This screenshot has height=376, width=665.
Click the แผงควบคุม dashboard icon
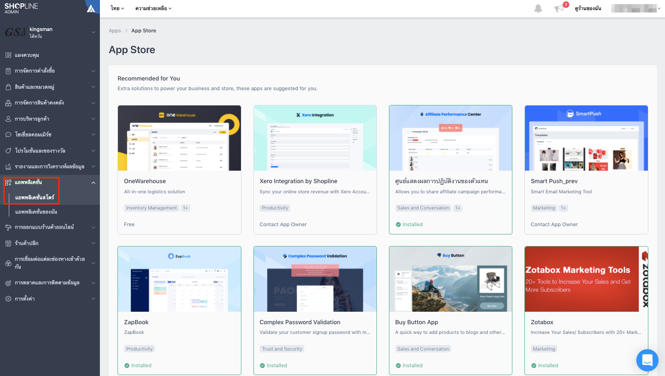(x=8, y=55)
